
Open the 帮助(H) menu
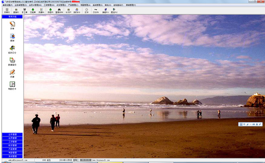pyautogui.click(x=108, y=5)
